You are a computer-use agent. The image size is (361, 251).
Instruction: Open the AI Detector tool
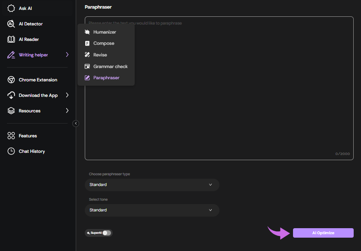click(11, 24)
